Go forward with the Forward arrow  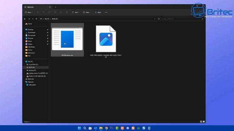29,19
